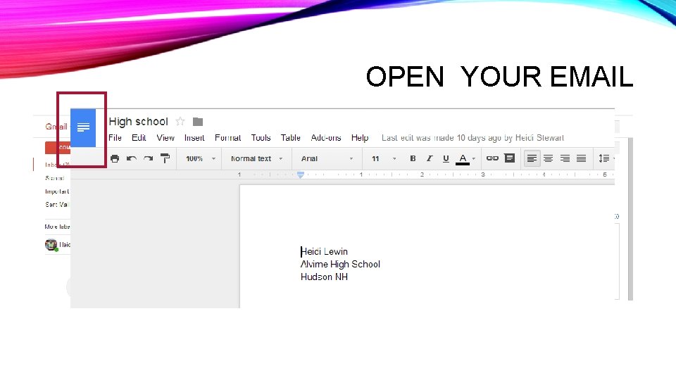This screenshot has width=676, height=380.
Task: Click the Hudson NH line
Action: (x=324, y=277)
